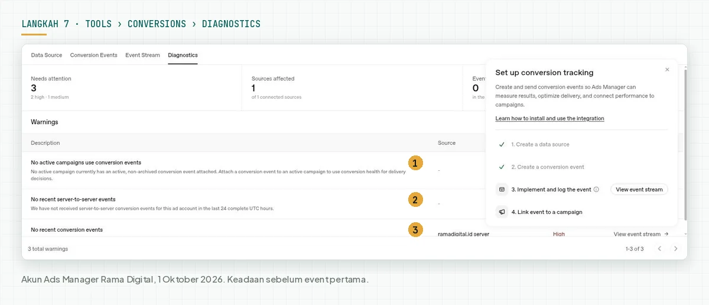Viewport: 709px width, 305px height.
Task: Click the Needs attention count card
Action: coord(132,87)
